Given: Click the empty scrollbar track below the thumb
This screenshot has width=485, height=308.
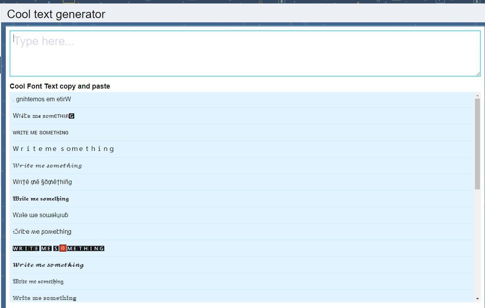Looking at the screenshot, I should (478, 243).
